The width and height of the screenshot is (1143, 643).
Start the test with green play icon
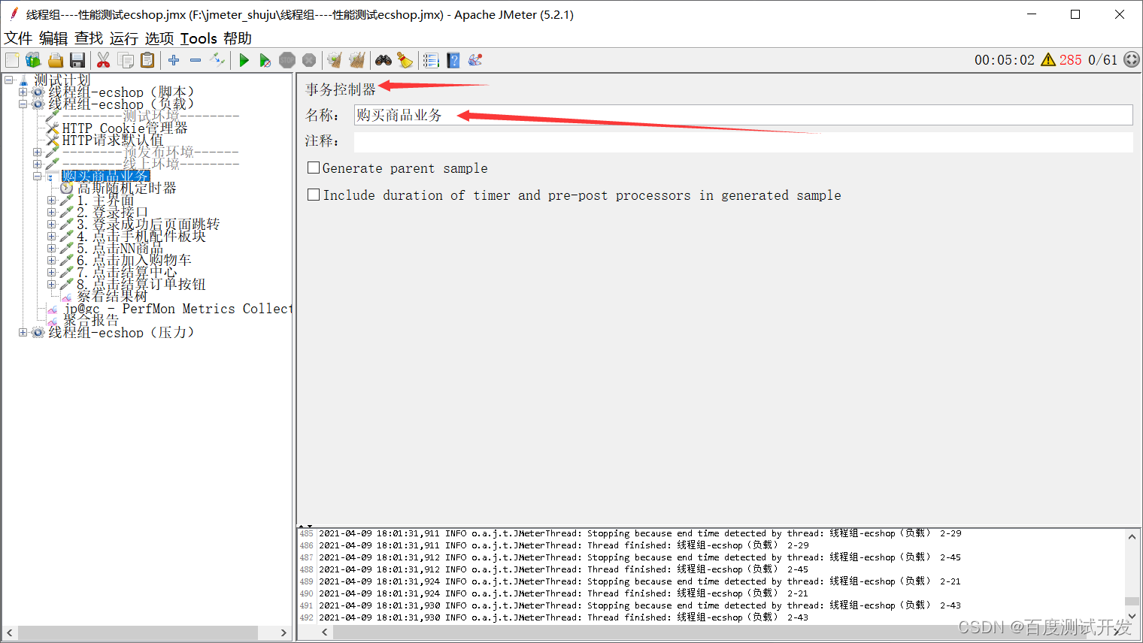244,60
